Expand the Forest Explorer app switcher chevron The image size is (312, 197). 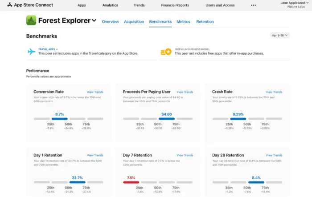click(x=94, y=20)
